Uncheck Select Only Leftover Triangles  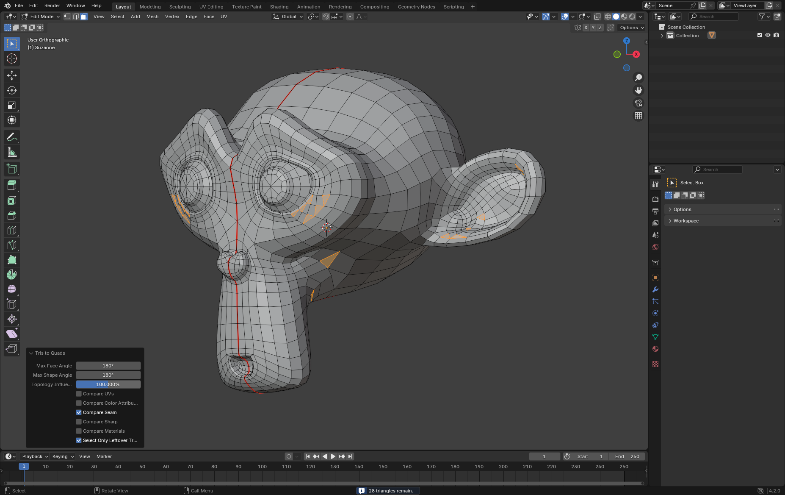click(79, 440)
